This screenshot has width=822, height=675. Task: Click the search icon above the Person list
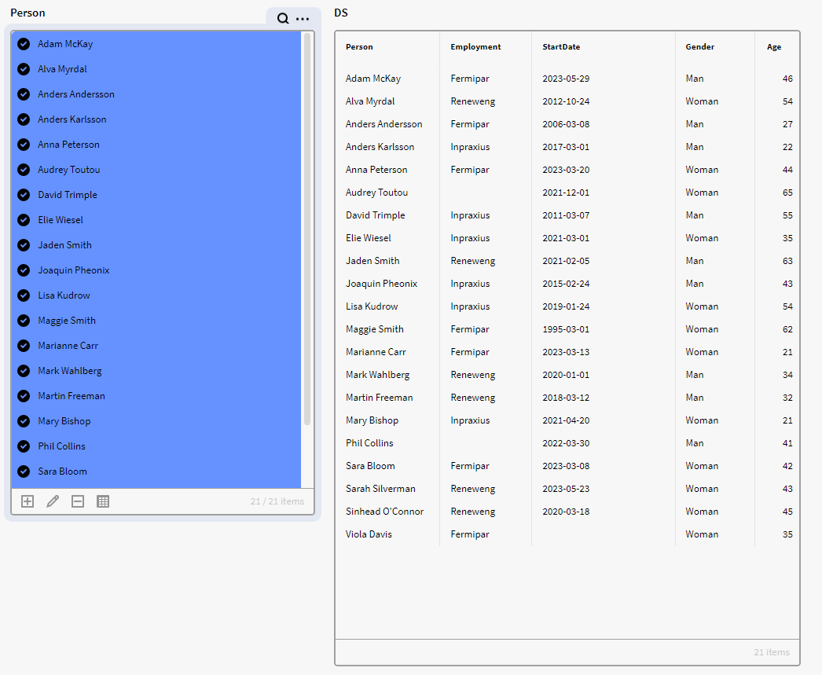pos(283,19)
